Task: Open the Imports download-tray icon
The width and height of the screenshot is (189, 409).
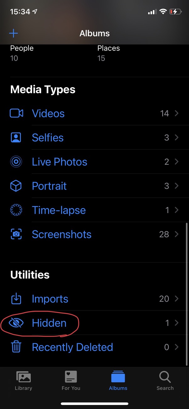Action: point(16,299)
